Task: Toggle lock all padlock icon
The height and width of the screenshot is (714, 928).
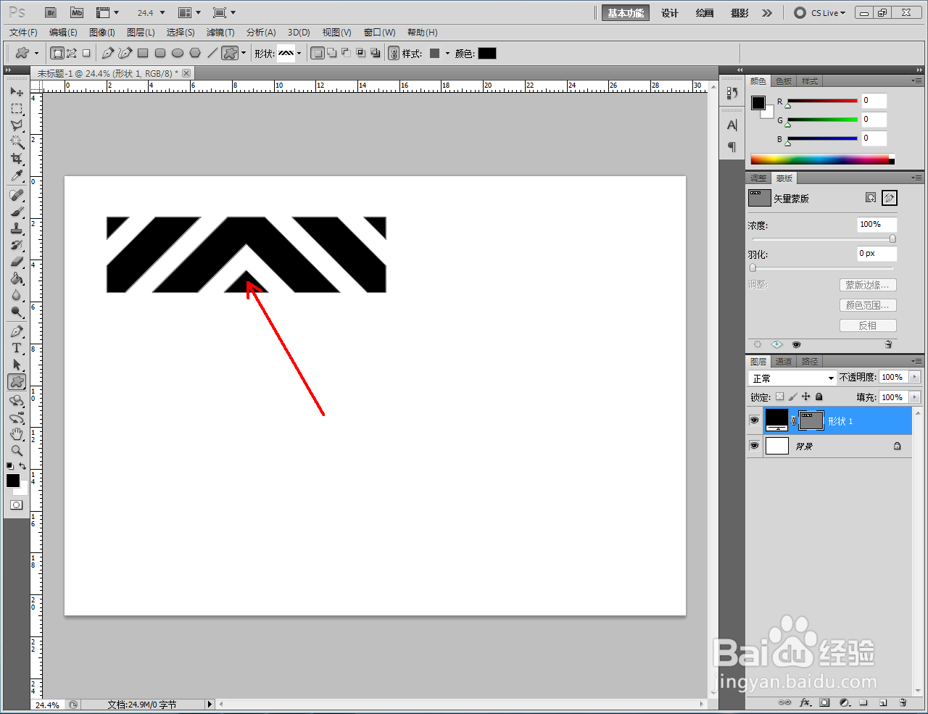Action: 819,397
